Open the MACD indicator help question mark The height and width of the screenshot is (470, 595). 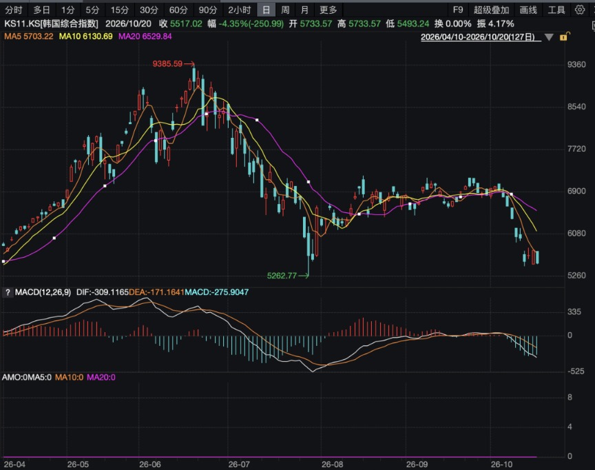8,292
